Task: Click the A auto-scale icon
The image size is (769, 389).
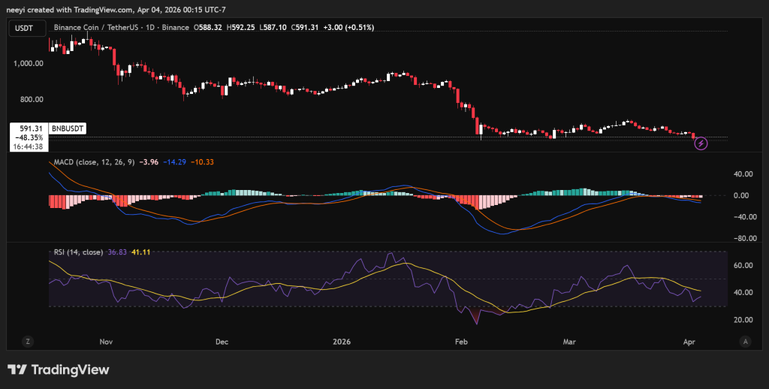Action: pyautogui.click(x=744, y=341)
